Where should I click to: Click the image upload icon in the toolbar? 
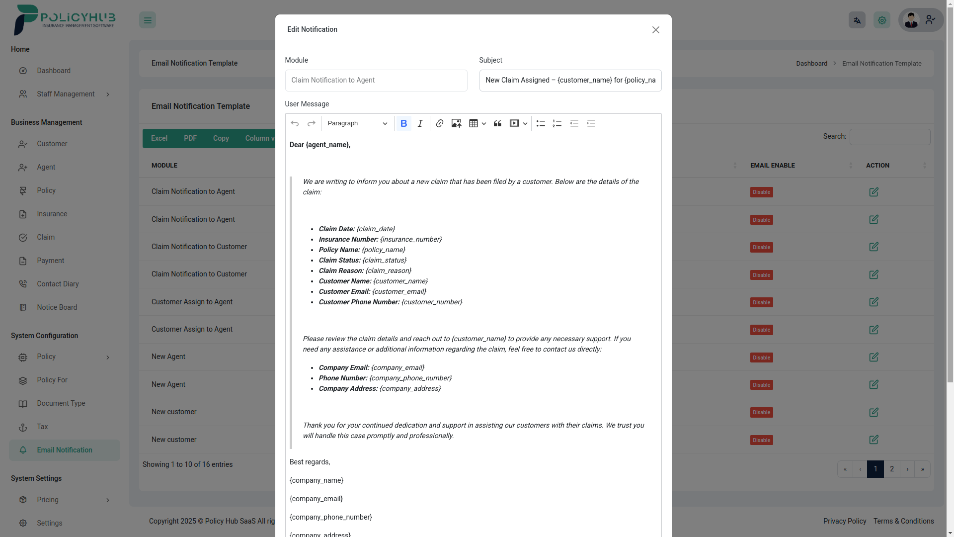[x=456, y=123]
